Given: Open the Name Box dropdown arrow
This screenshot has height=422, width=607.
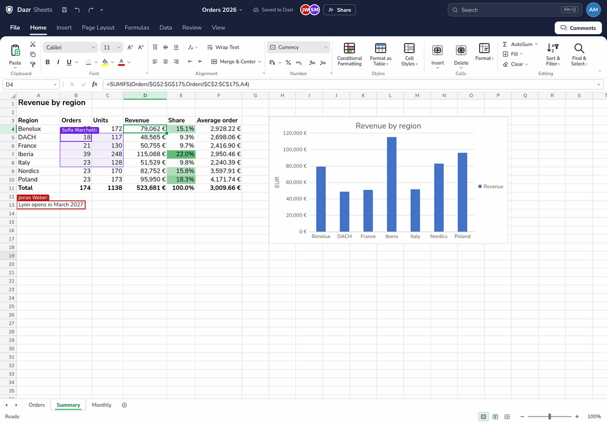Looking at the screenshot, I should pyautogui.click(x=55, y=85).
